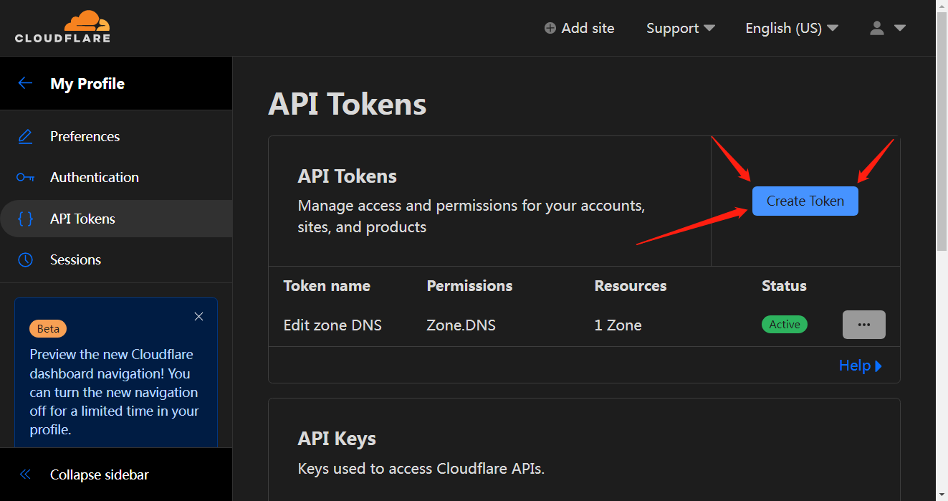Screen dimensions: 948x501
Task: Click the Create Token button
Action: (805, 201)
